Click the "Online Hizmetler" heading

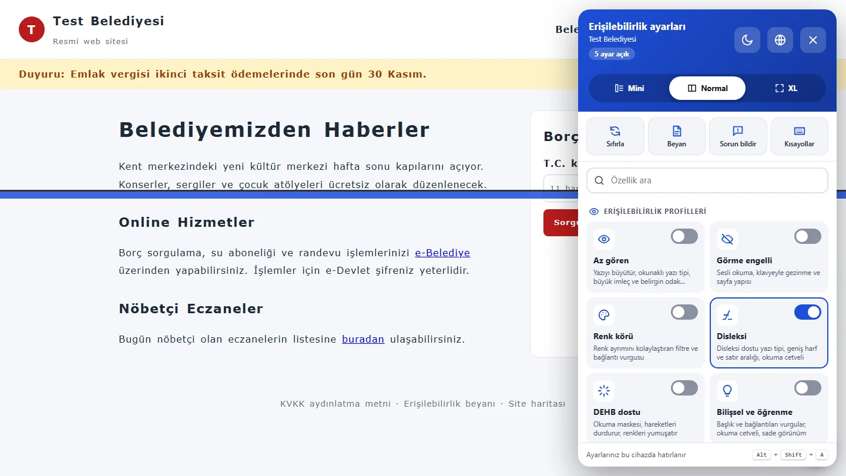click(187, 222)
